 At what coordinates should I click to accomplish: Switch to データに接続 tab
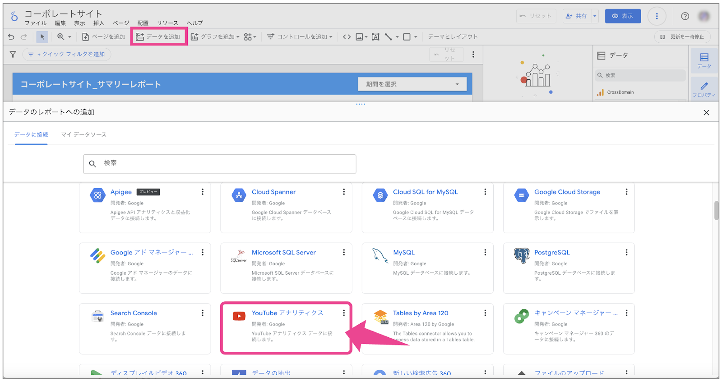pyautogui.click(x=31, y=135)
